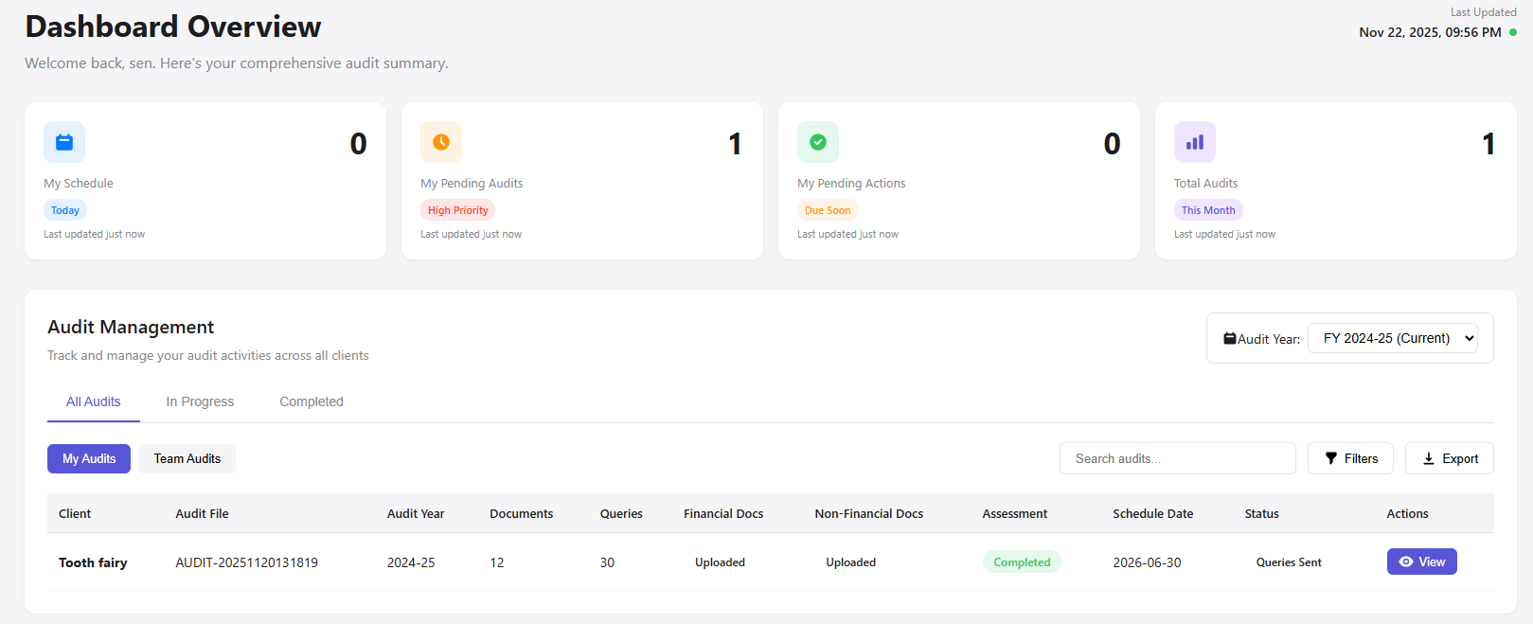Viewport: 1533px width, 624px height.
Task: Click the High Priority badge
Action: click(457, 210)
